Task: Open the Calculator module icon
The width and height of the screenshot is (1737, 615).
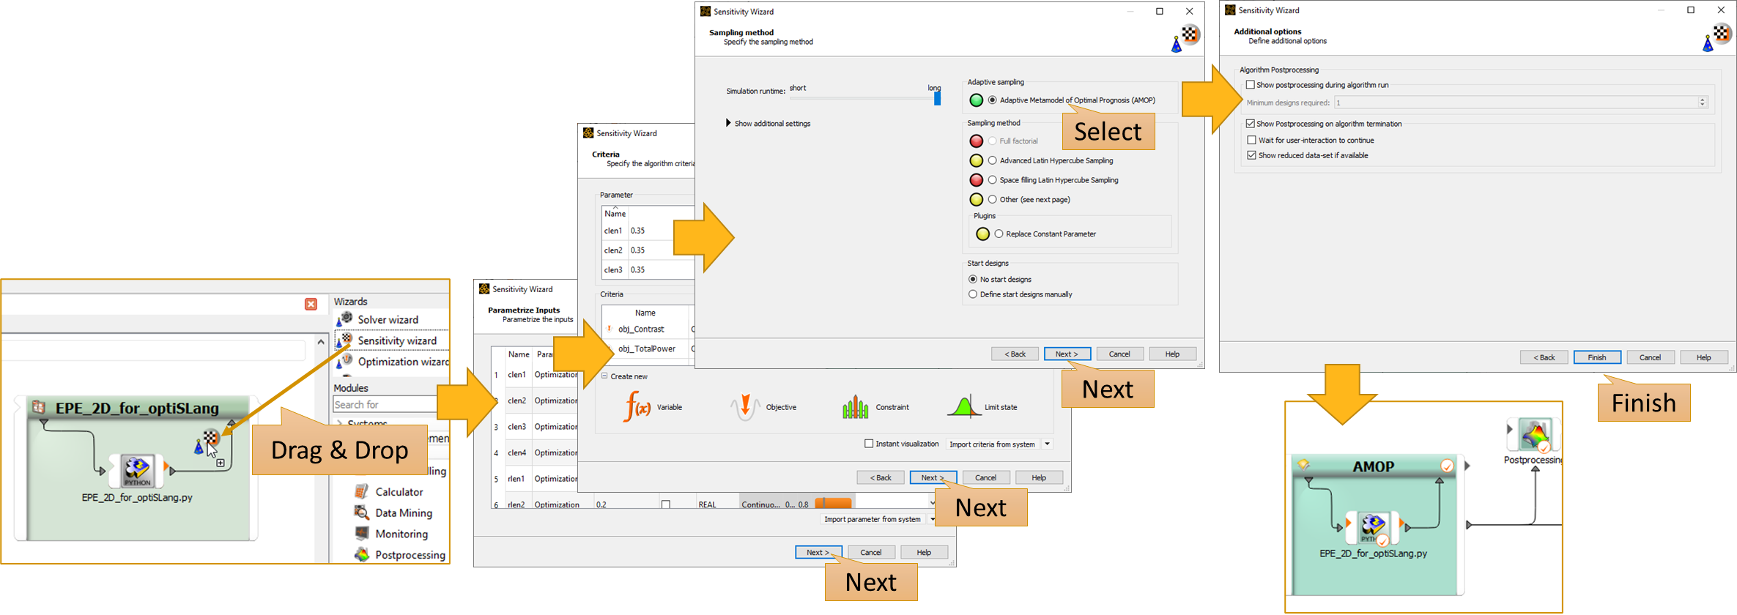Action: (361, 491)
